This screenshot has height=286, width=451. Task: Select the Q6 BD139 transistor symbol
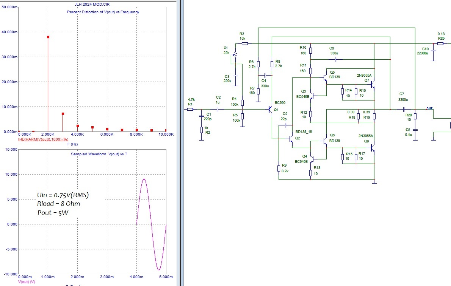click(x=325, y=141)
